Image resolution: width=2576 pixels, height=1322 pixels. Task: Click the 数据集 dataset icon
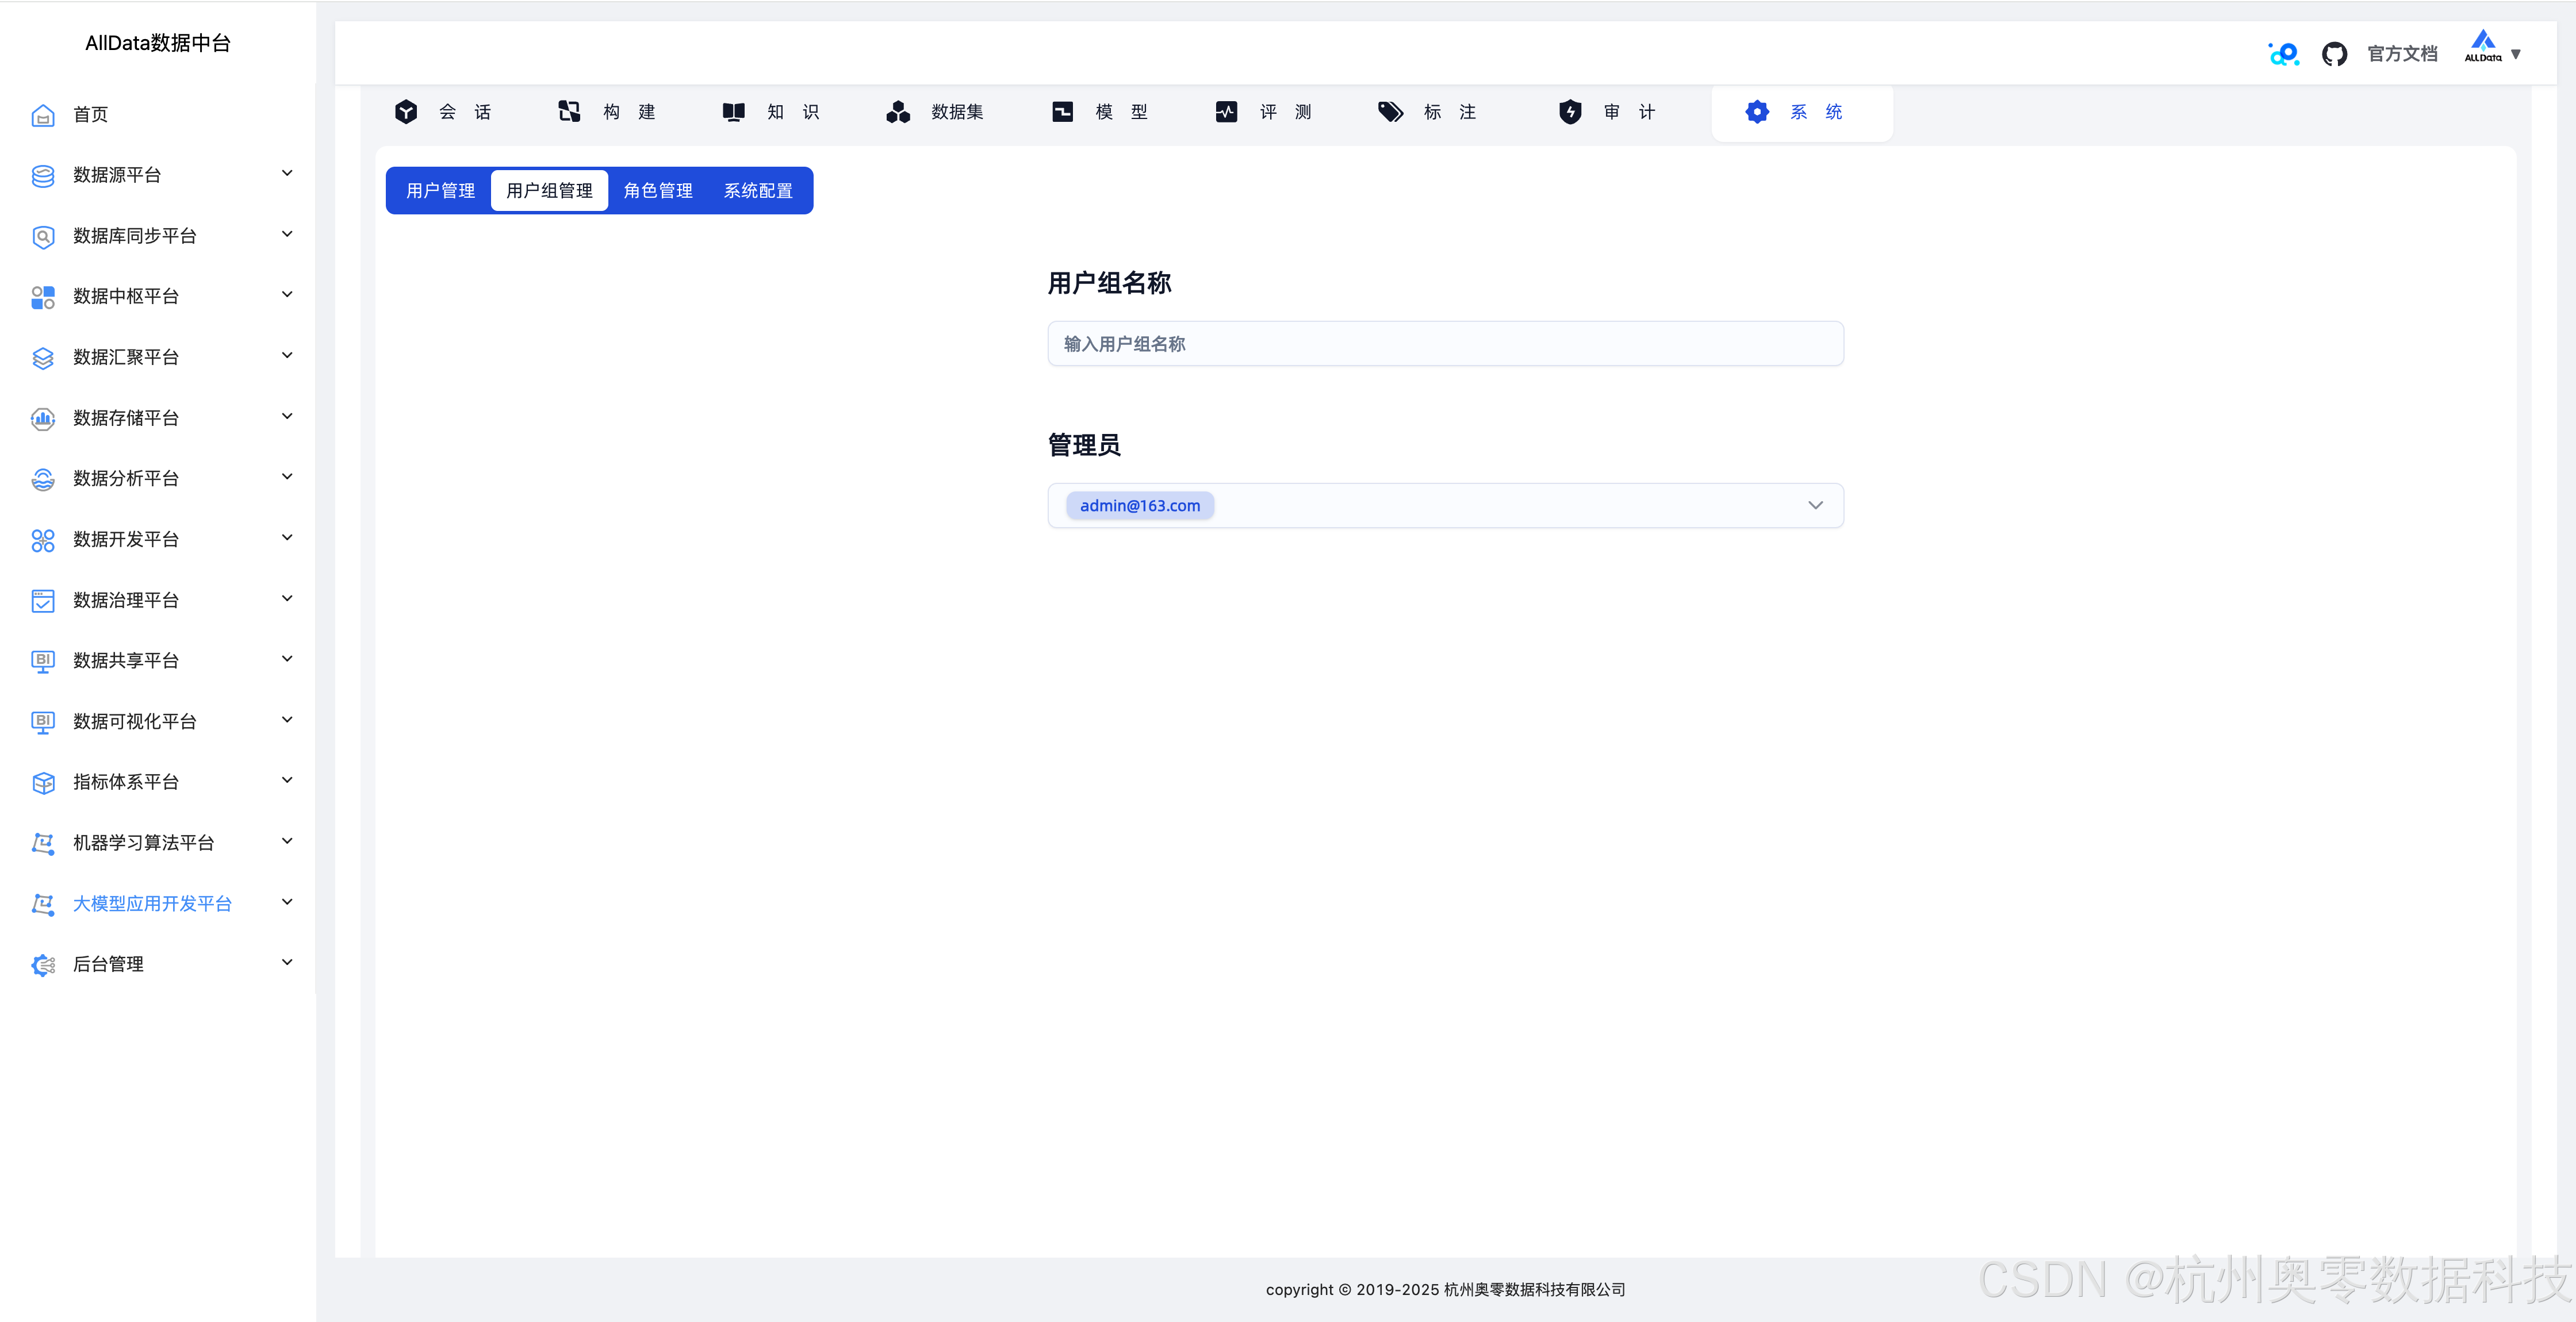[897, 112]
